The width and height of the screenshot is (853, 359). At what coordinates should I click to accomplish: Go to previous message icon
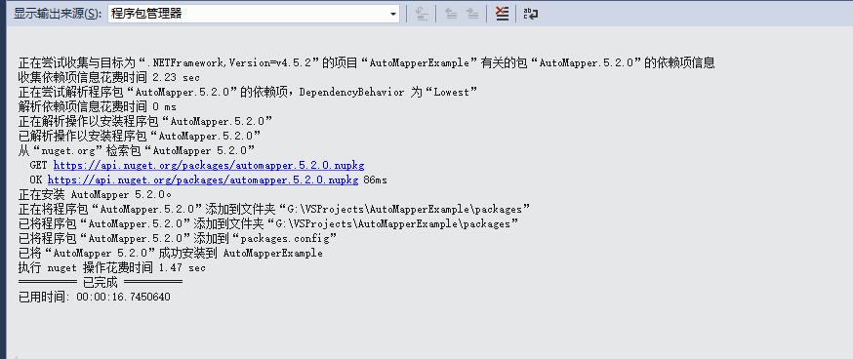click(451, 14)
